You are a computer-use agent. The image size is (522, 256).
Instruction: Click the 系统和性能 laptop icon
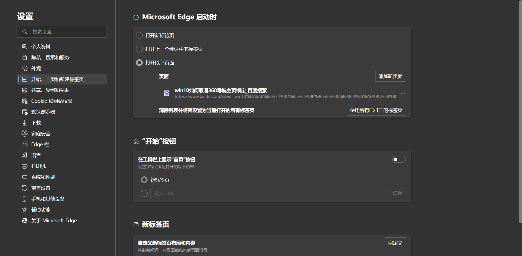pos(24,177)
